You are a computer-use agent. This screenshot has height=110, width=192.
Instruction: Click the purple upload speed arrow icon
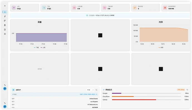14,8
